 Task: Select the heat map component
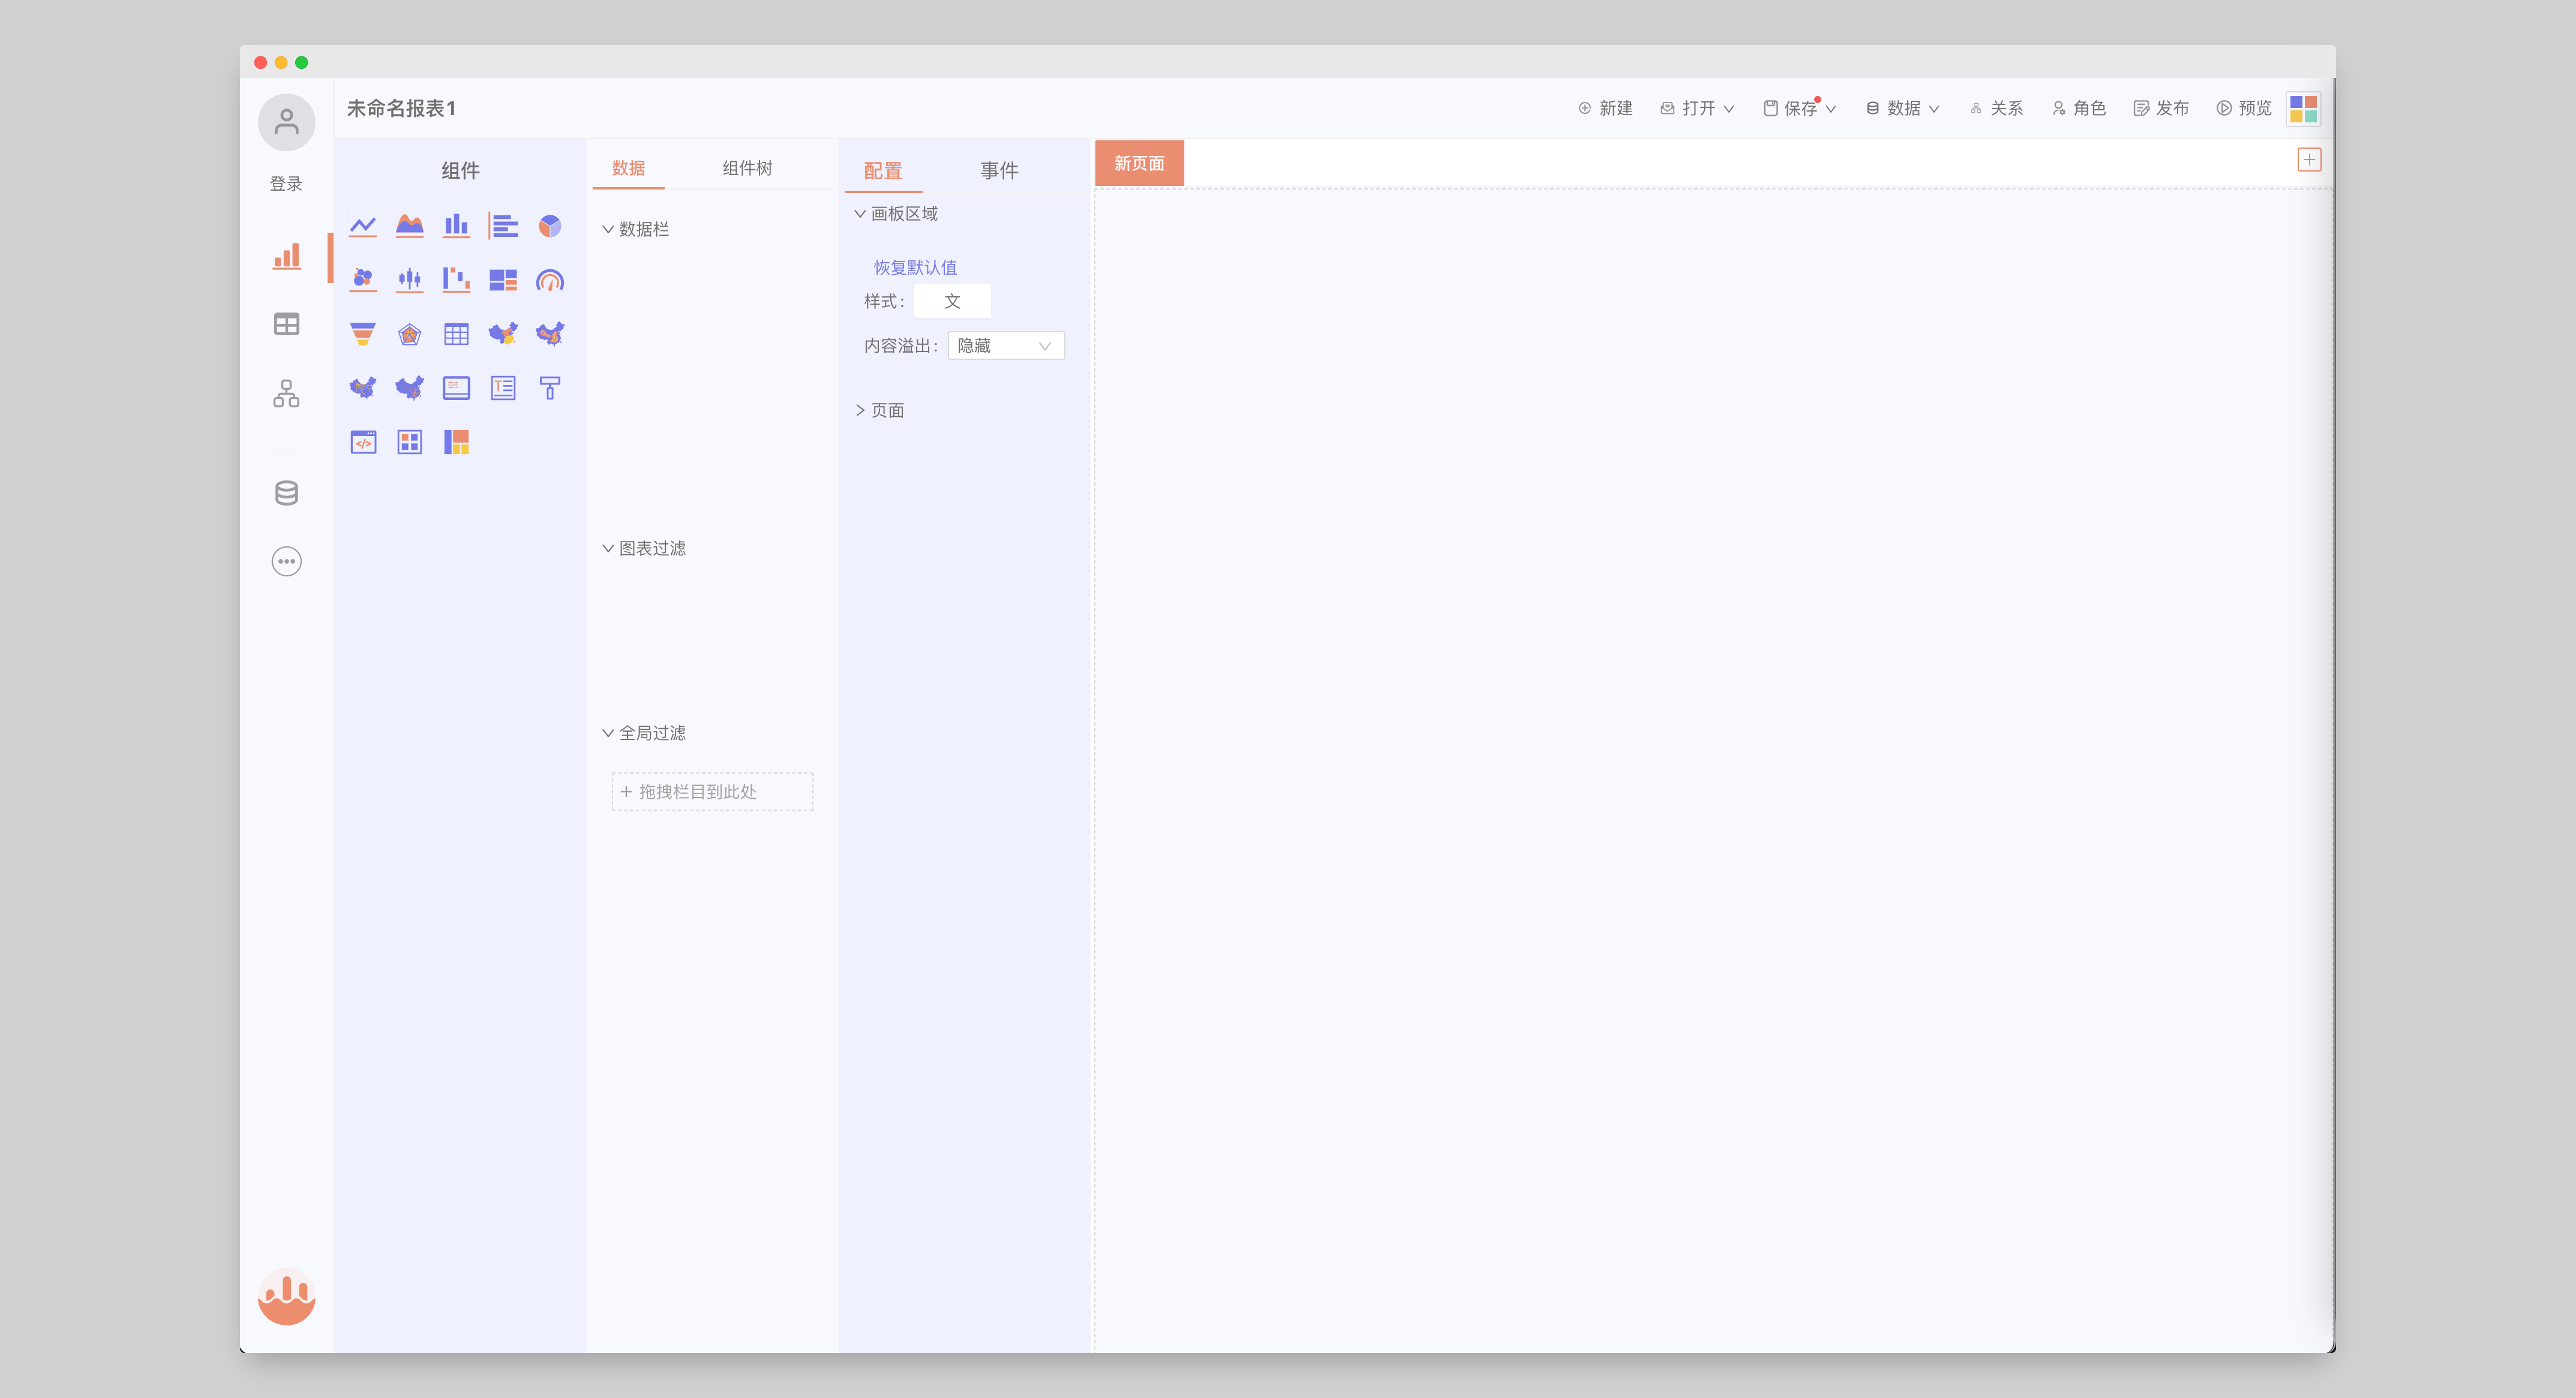click(x=550, y=334)
